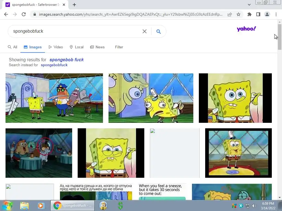Open volume speaker tray icon
282x211 pixels.
point(254,206)
